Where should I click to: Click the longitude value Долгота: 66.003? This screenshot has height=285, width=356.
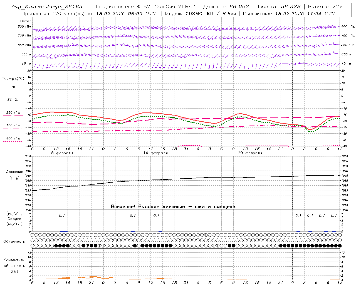[226, 7]
